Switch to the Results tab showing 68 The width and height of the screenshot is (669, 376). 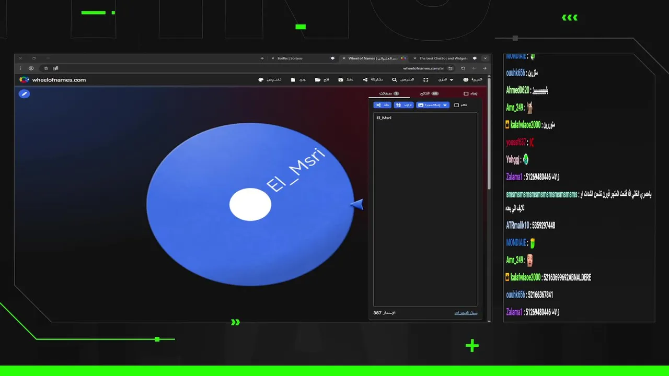(429, 93)
